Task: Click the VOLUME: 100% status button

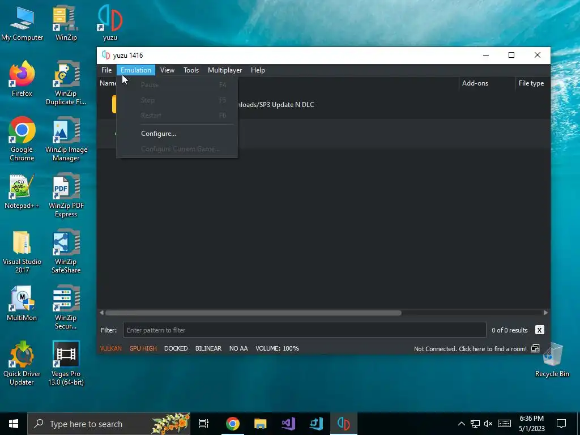Action: tap(277, 348)
